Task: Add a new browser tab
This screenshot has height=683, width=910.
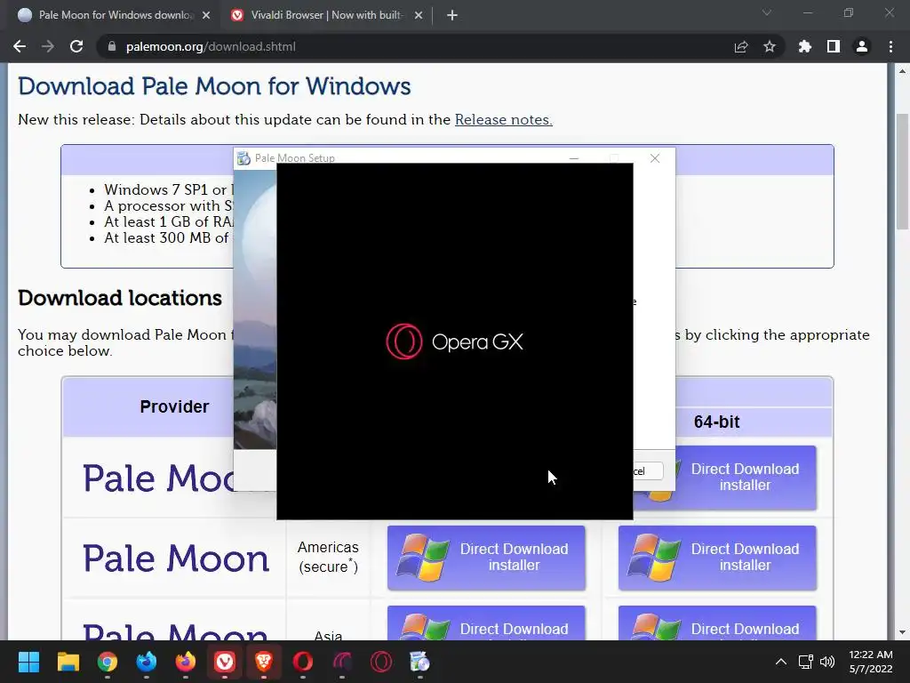Action: click(452, 15)
